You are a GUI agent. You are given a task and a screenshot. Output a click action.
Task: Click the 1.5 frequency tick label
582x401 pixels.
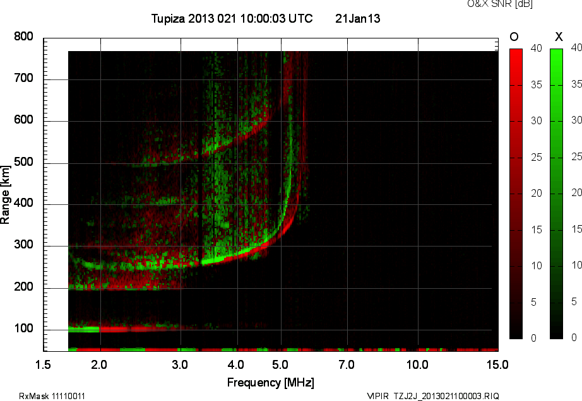click(43, 364)
